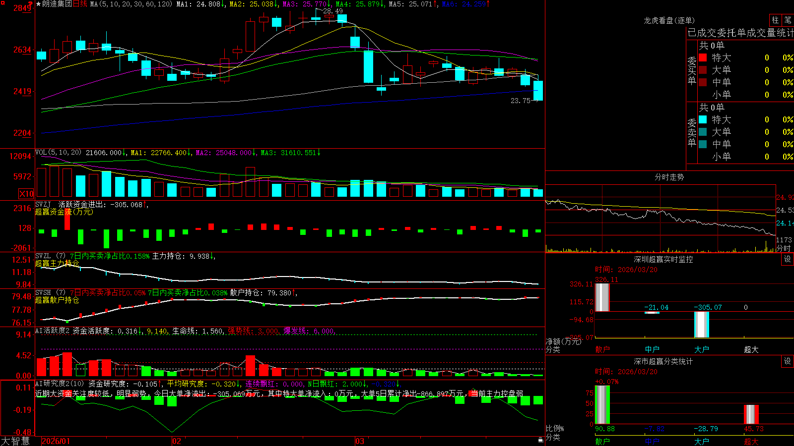The image size is (794, 446).
Task: Click the 23.75 low price annotation
Action: pos(521,101)
